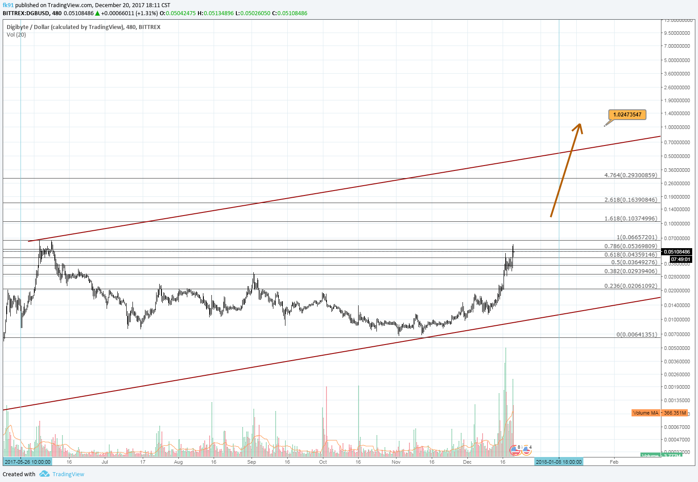Viewport: 698px width, 482px height.
Task: Click the 07:49:01 bar countdown label
Action: coord(681,259)
